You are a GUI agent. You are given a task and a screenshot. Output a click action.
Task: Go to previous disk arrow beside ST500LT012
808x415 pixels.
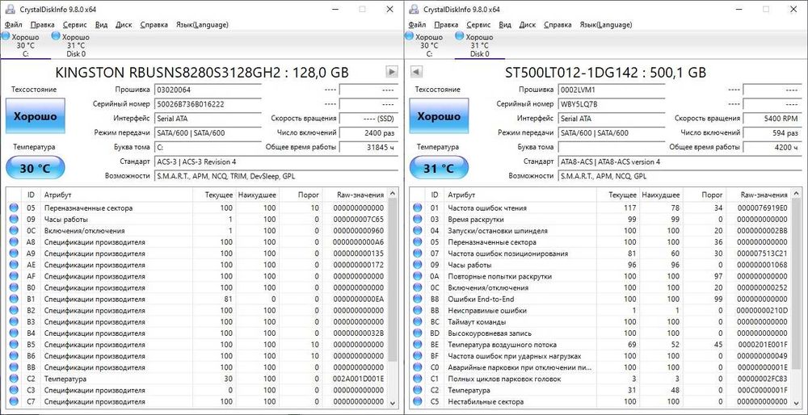point(416,72)
